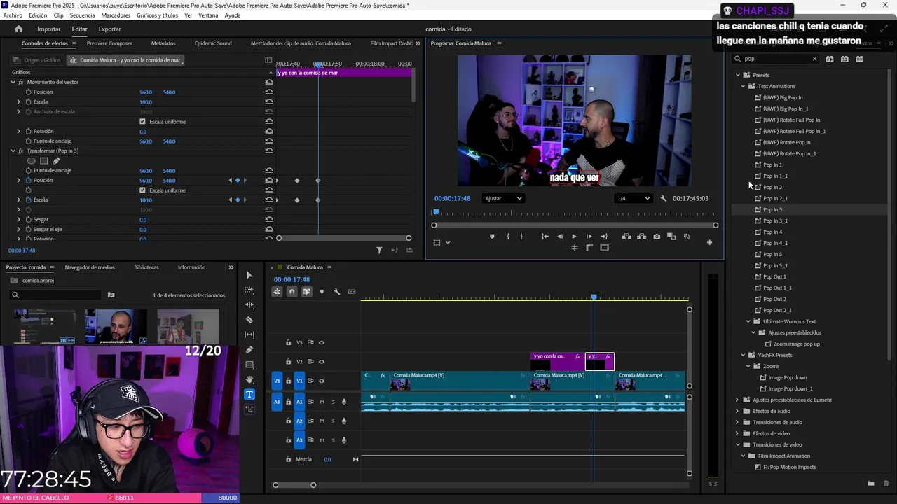Select Comida Maluca.mp4 [V] first long clip

(x=459, y=381)
